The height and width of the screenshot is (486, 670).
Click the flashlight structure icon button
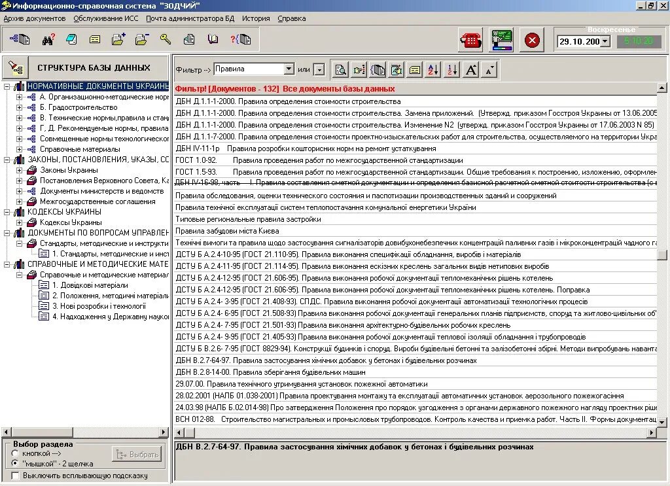point(16,67)
